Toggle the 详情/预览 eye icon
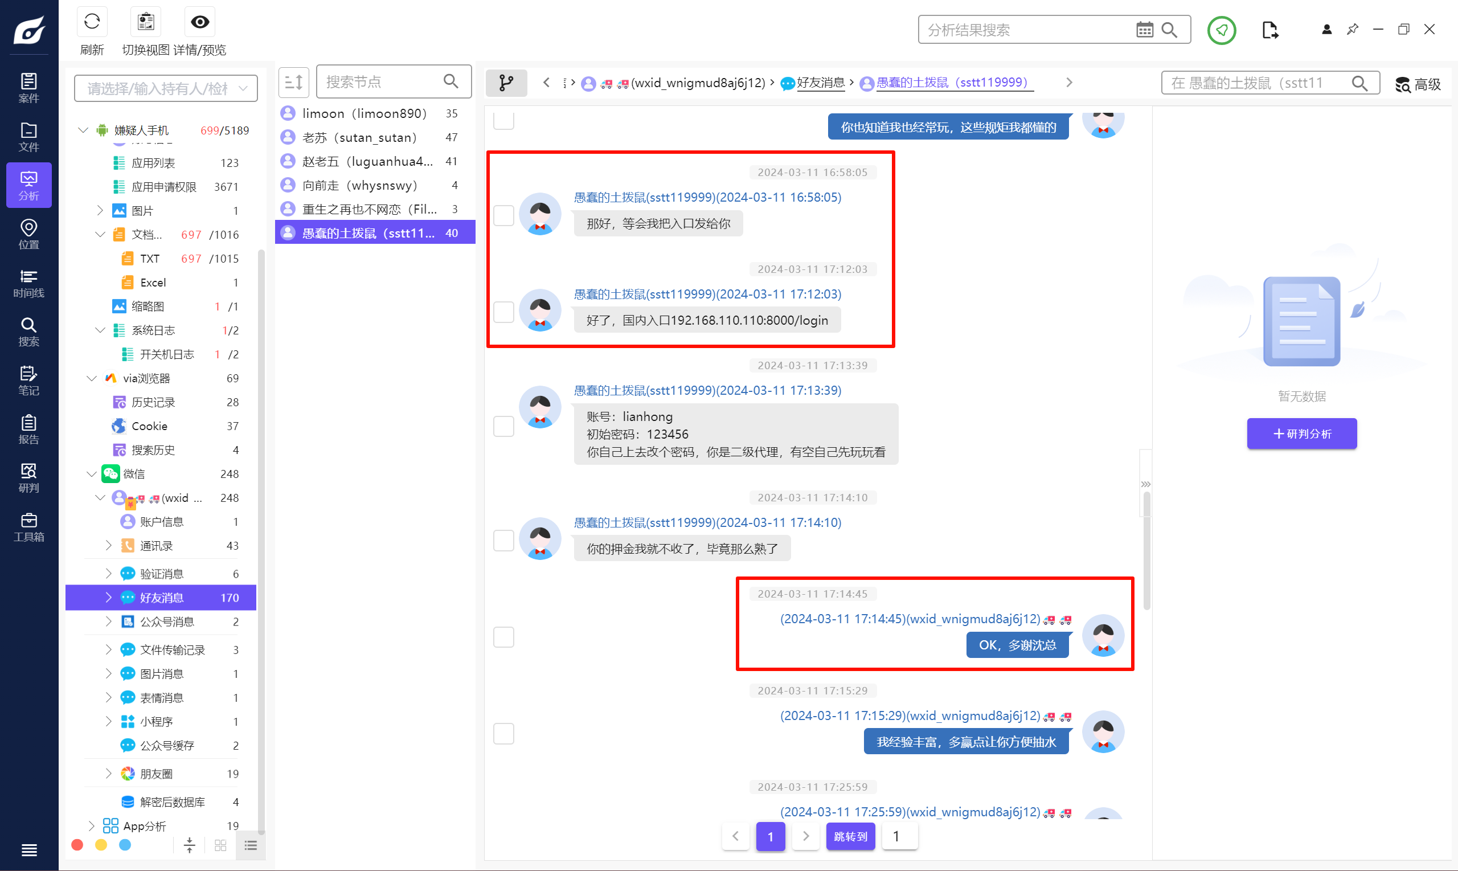Viewport: 1458px width, 871px height. (199, 22)
